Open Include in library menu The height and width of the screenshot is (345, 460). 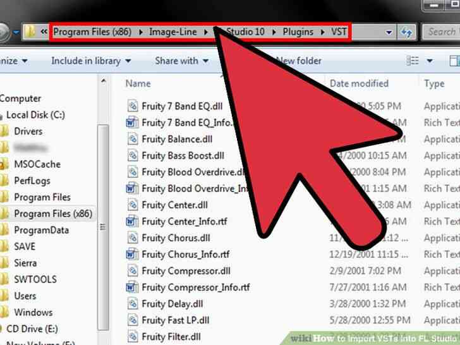pyautogui.click(x=91, y=61)
